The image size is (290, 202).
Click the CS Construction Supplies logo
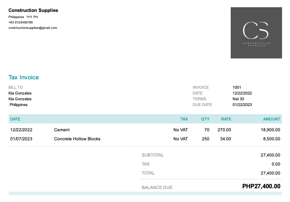click(256, 32)
